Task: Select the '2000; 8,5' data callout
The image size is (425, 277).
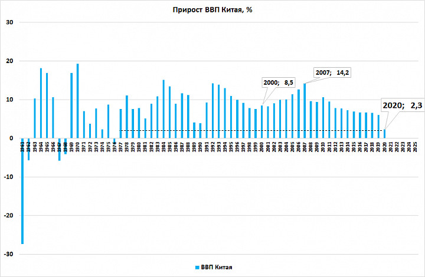Action: [x=279, y=83]
